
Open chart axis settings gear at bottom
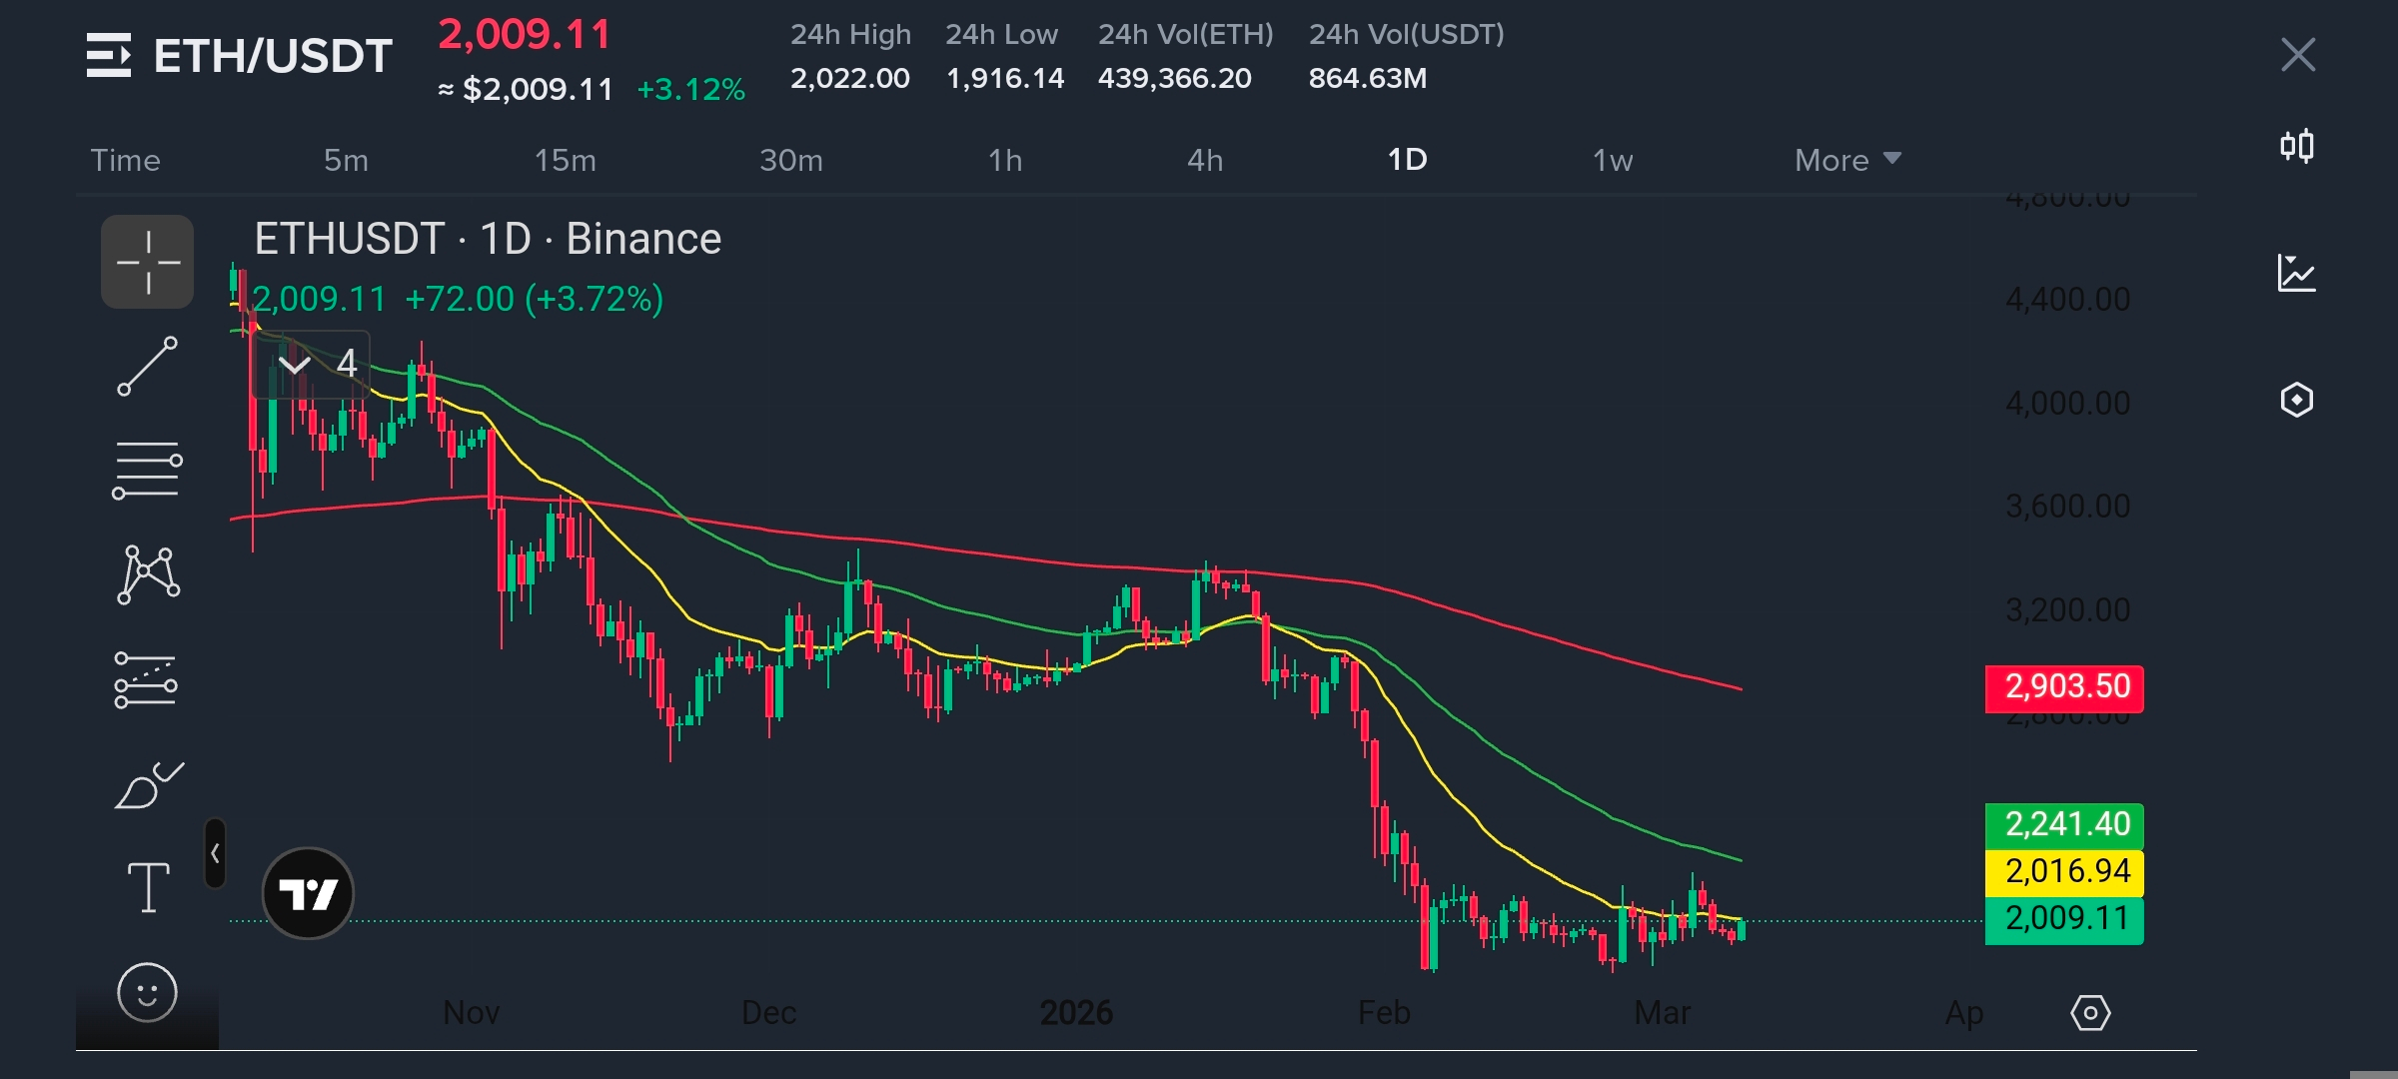[x=2090, y=1013]
